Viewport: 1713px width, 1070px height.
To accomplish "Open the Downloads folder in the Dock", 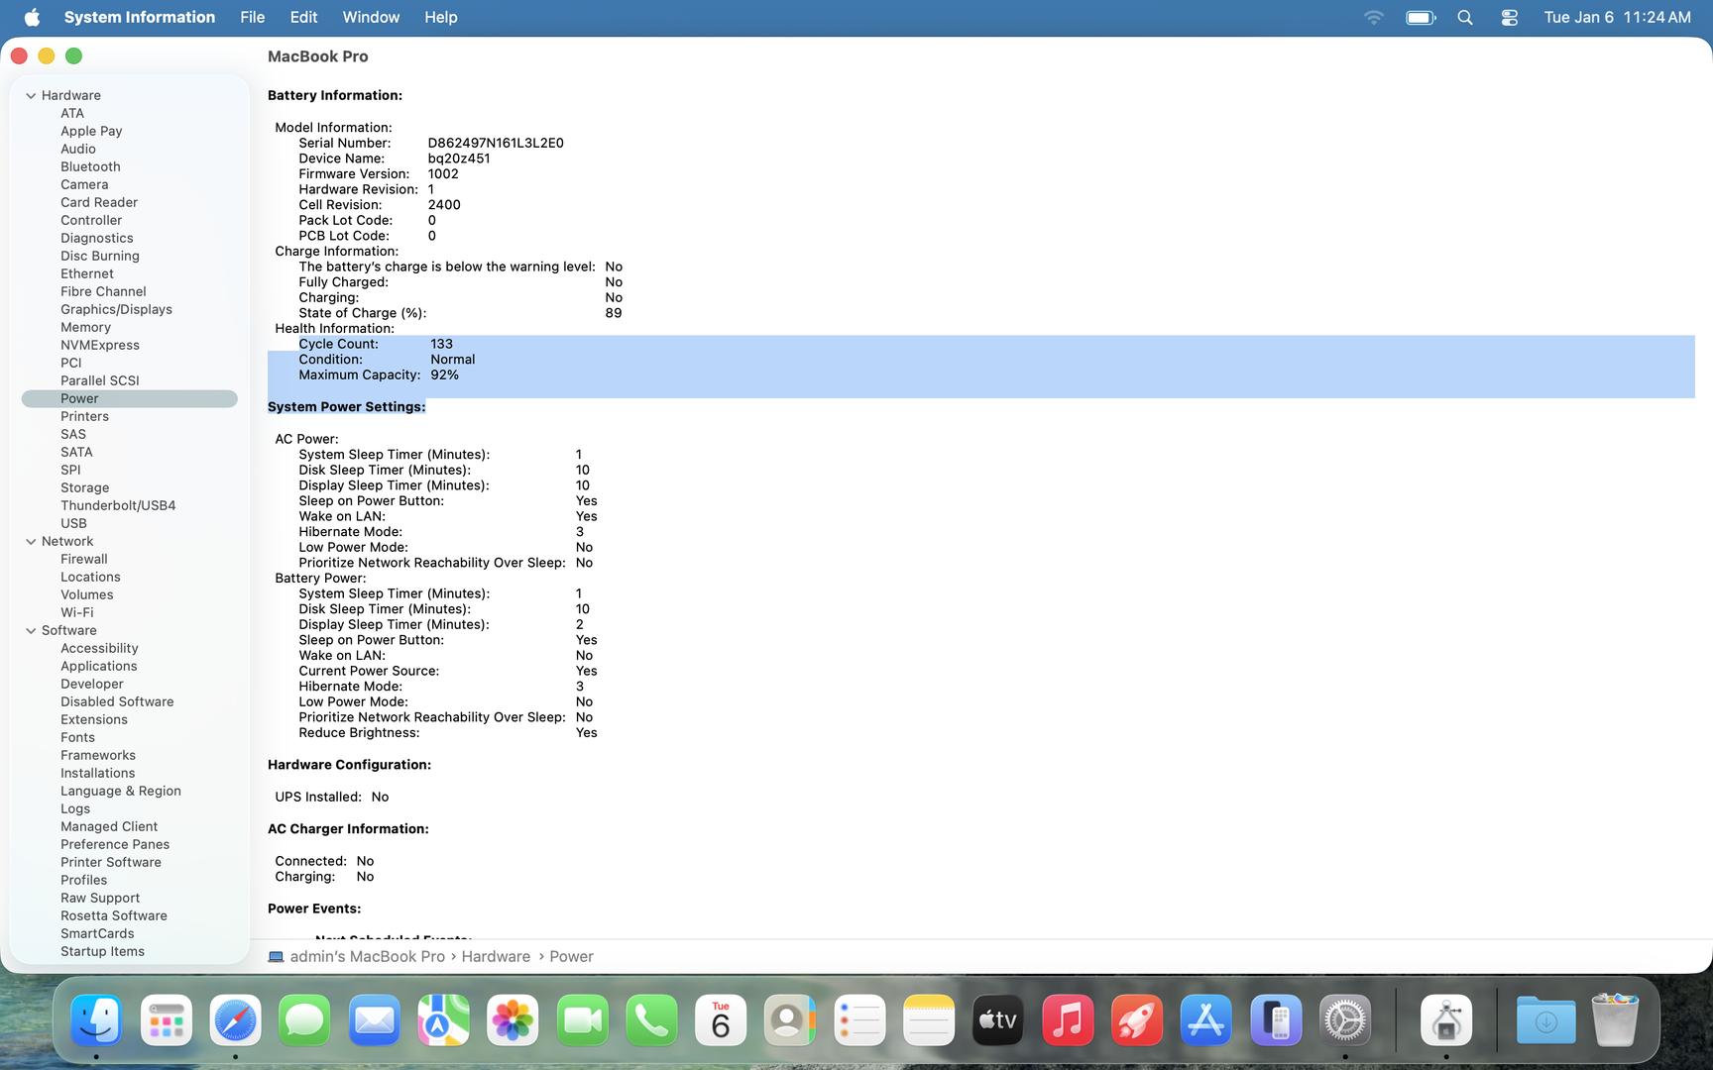I will 1545,1019.
